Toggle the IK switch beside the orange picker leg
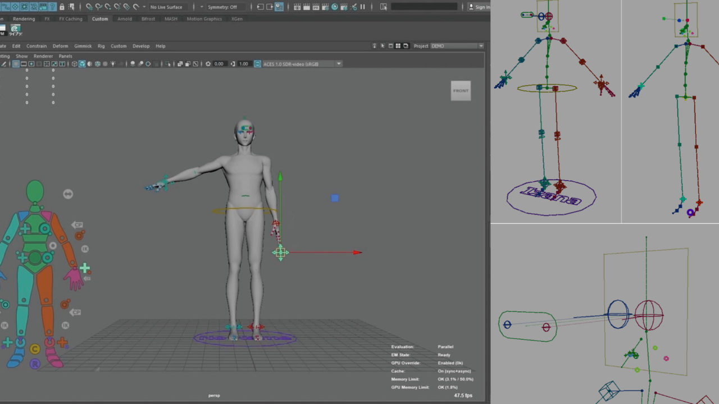 tap(65, 325)
